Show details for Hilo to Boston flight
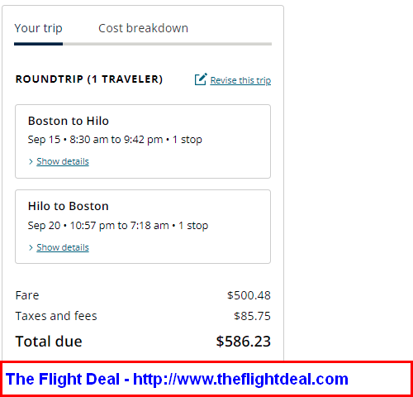The height and width of the screenshot is (397, 413). [x=63, y=247]
